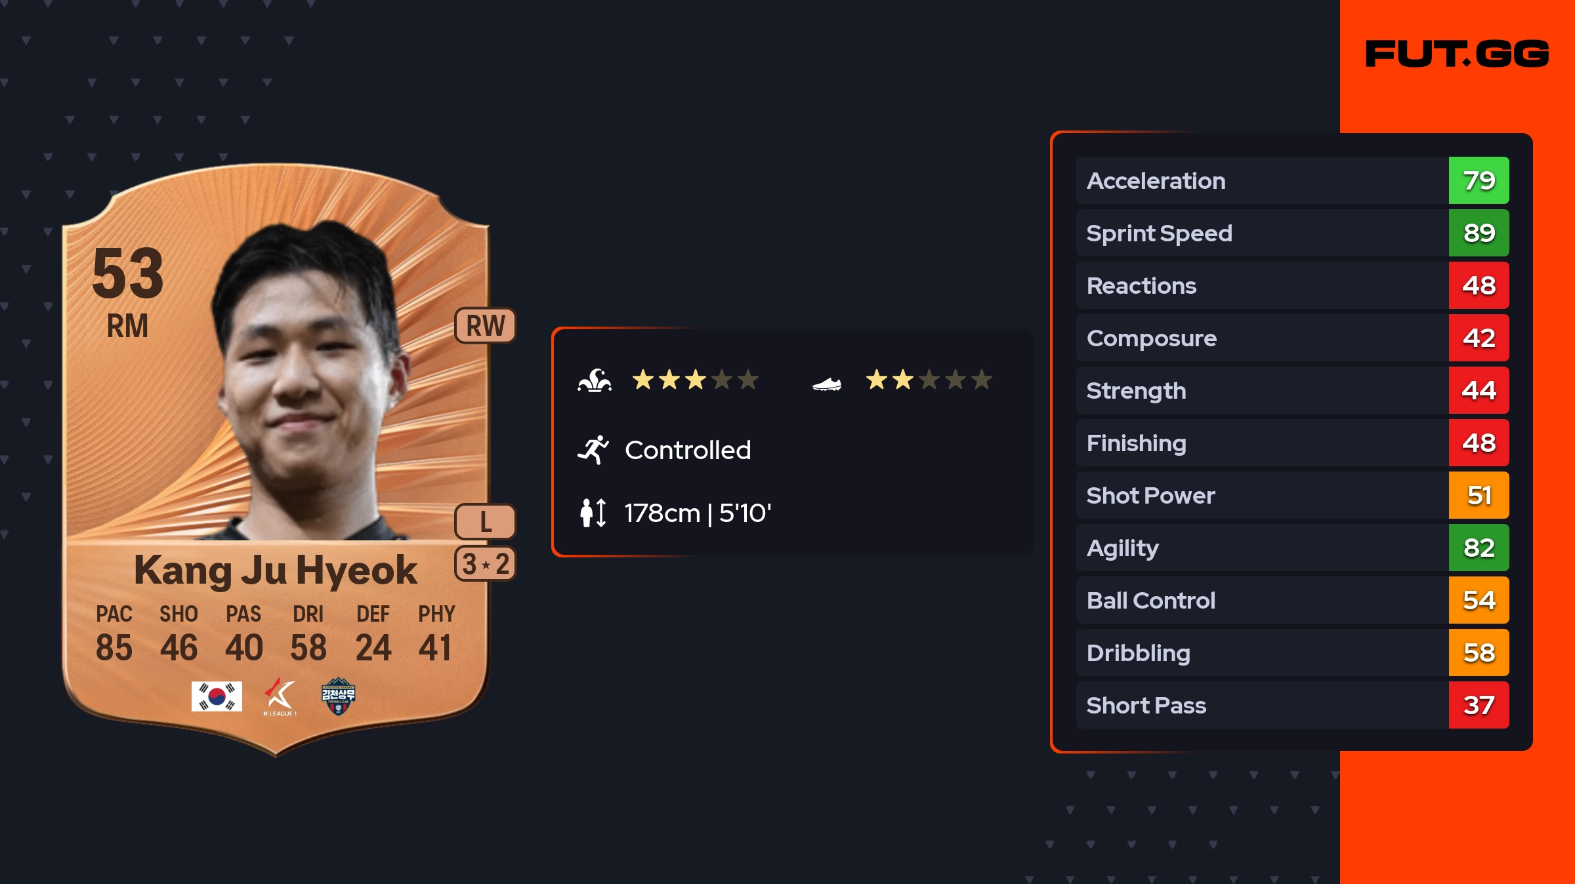
Task: Click the Controlled acceleration type label
Action: point(688,450)
